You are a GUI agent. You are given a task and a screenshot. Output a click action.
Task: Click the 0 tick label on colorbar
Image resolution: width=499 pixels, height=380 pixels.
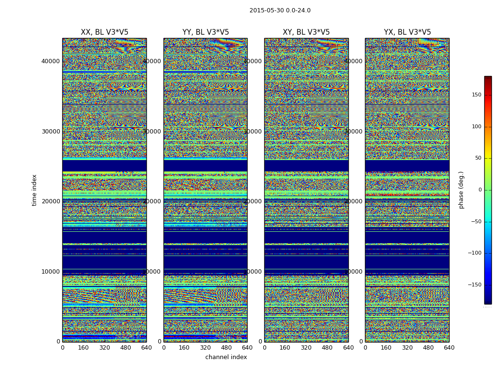pos(479,190)
